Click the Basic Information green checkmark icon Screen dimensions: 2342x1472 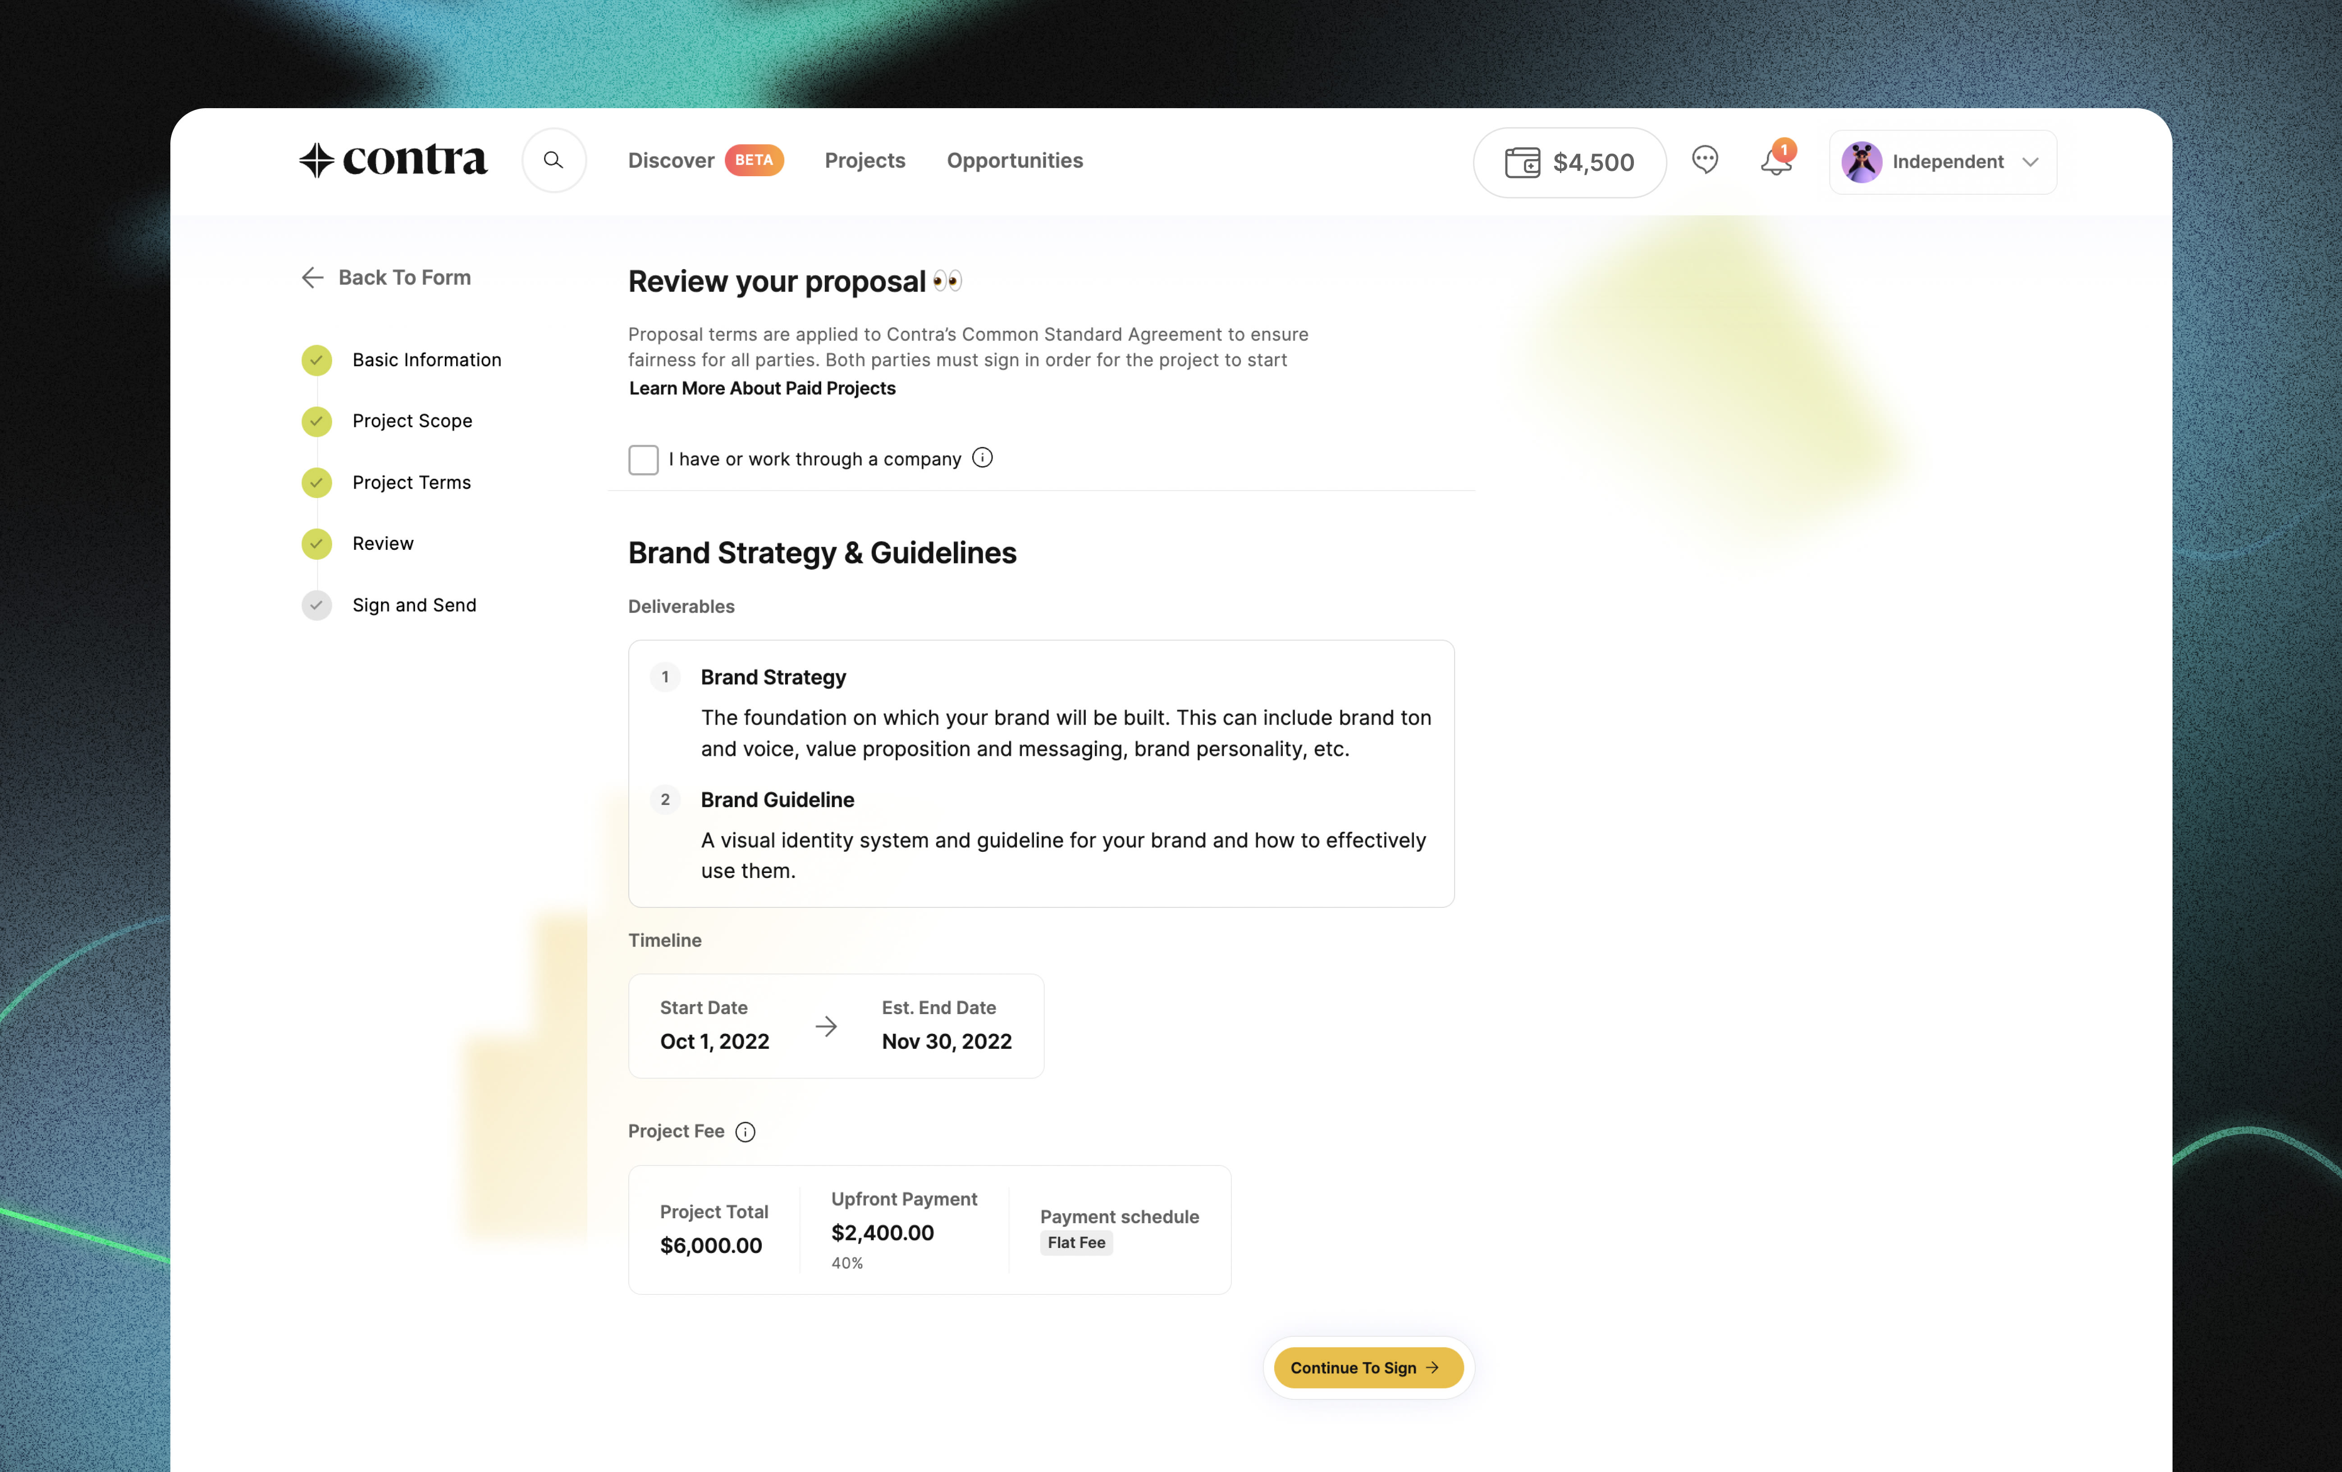click(316, 360)
